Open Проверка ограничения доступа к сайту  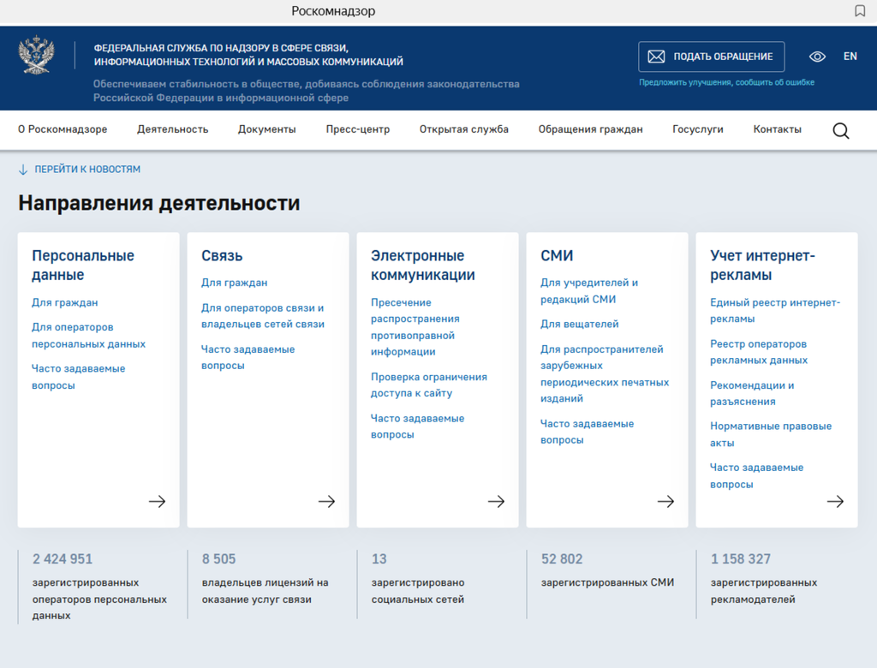click(428, 385)
